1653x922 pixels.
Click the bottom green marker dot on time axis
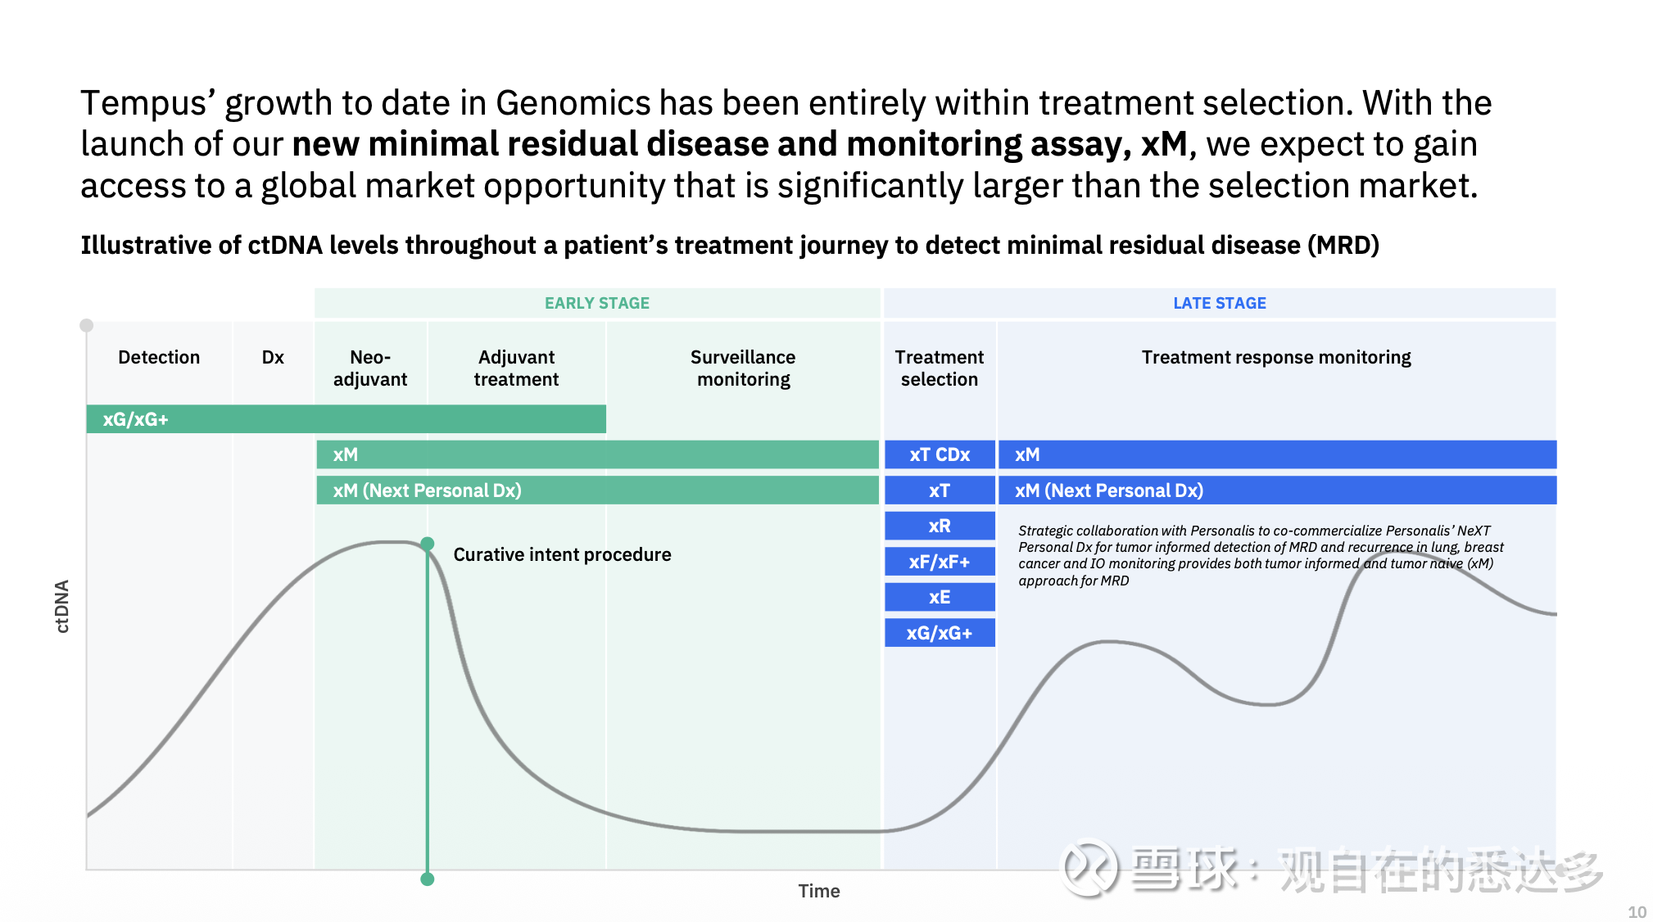pyautogui.click(x=428, y=879)
